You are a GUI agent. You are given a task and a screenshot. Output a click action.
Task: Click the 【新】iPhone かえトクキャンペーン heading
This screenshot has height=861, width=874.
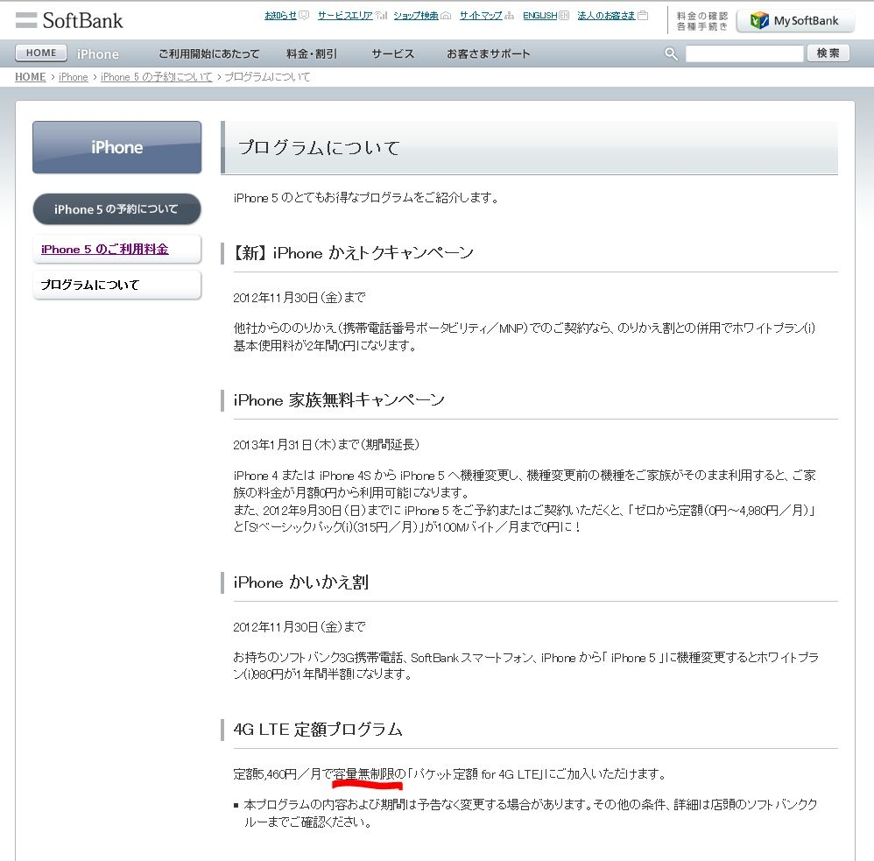352,253
